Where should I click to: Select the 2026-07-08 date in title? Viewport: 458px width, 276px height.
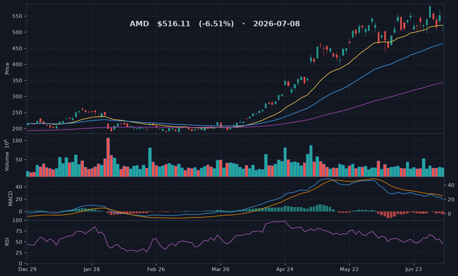[276, 24]
